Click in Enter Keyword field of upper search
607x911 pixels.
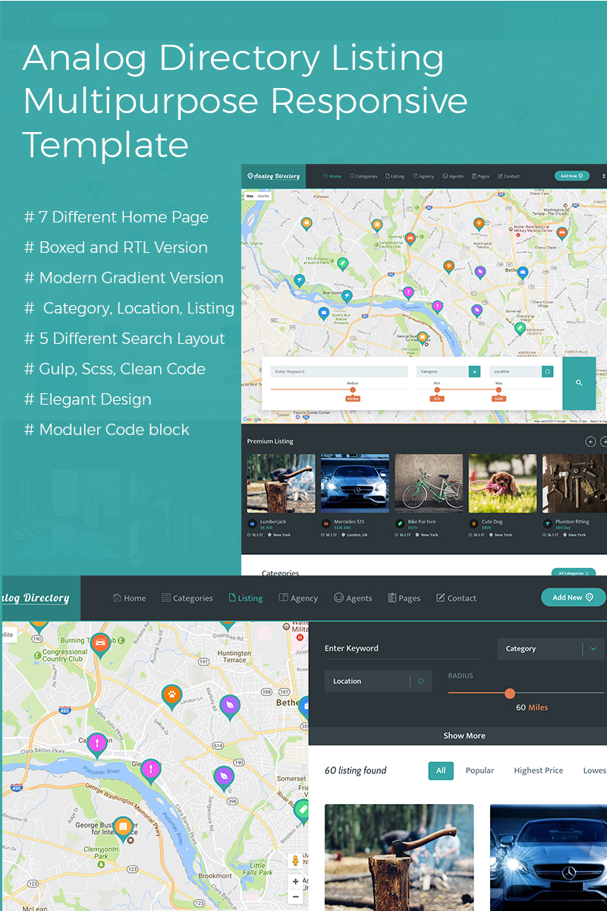point(339,371)
